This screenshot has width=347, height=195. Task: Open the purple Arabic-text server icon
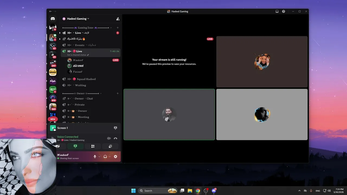pyautogui.click(x=53, y=81)
